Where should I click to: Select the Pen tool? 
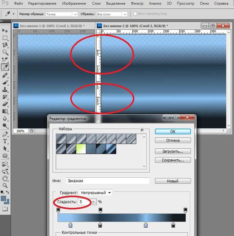5,134
